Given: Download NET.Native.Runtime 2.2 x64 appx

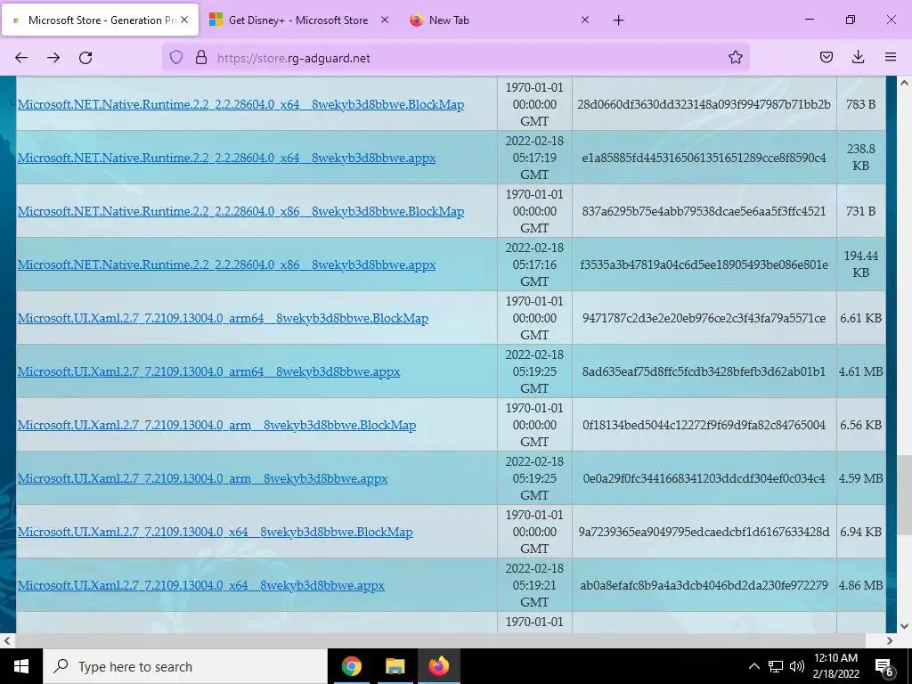Looking at the screenshot, I should (227, 159).
